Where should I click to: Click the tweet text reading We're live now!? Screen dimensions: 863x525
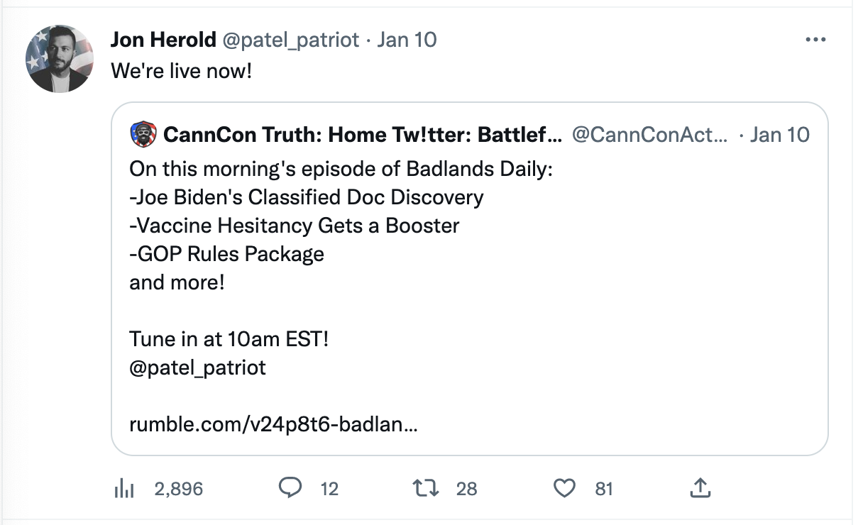[182, 71]
